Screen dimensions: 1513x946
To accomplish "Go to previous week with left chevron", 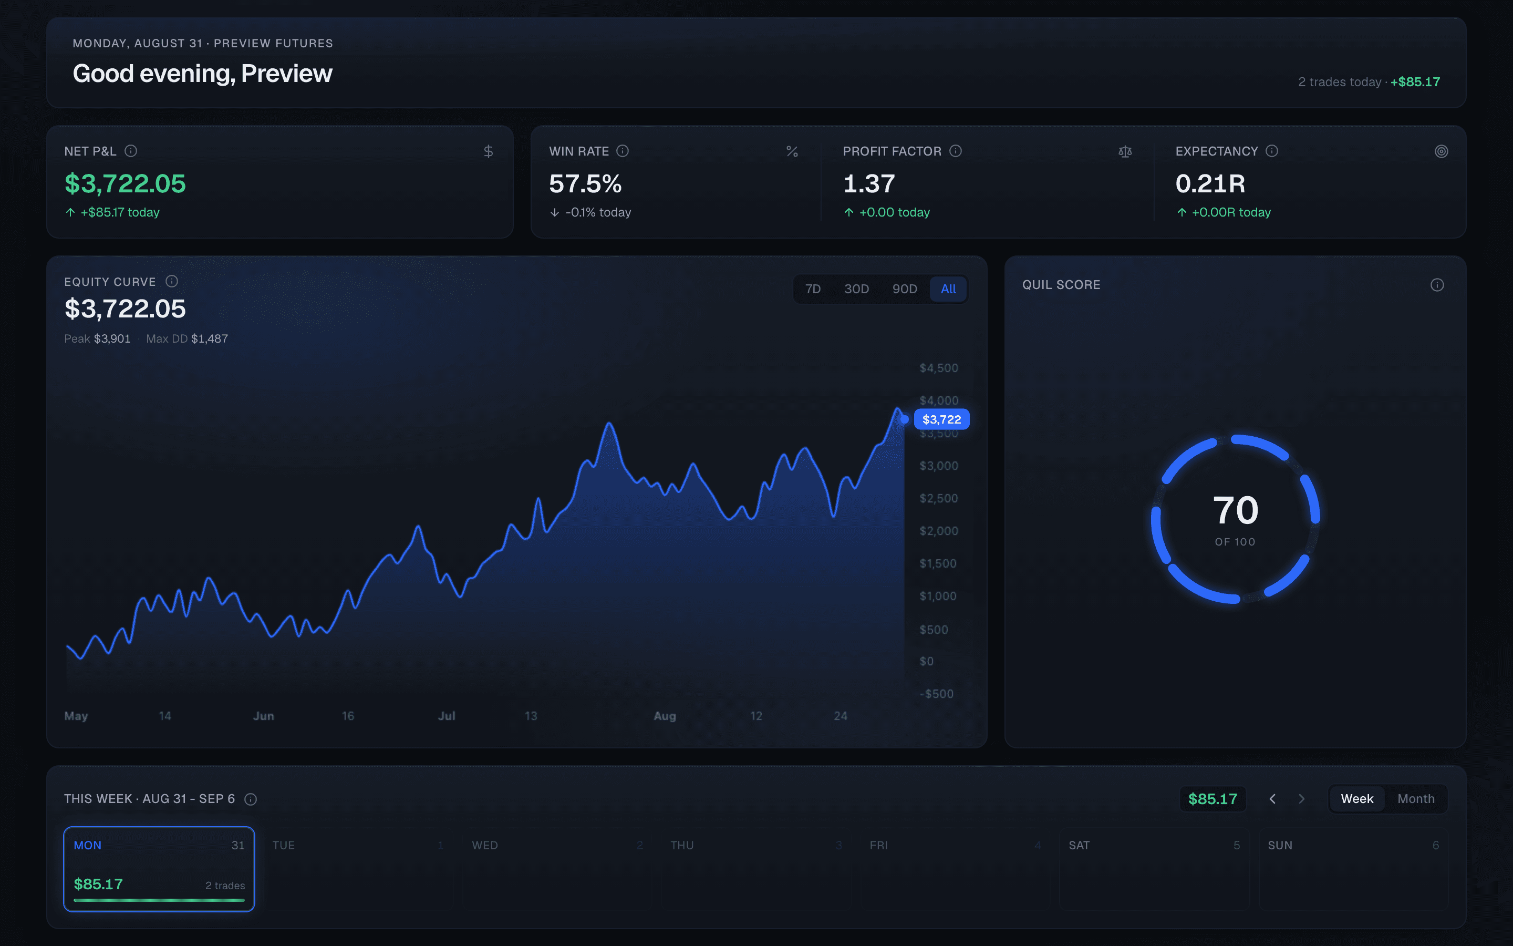I will coord(1272,799).
